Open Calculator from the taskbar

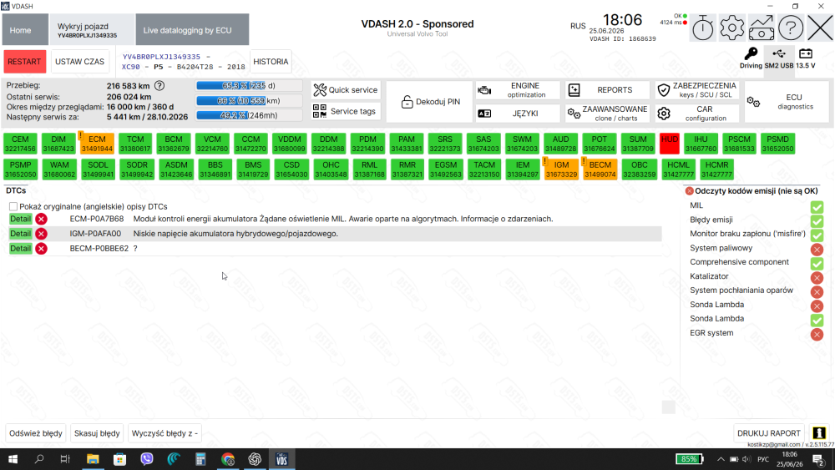(x=200, y=459)
